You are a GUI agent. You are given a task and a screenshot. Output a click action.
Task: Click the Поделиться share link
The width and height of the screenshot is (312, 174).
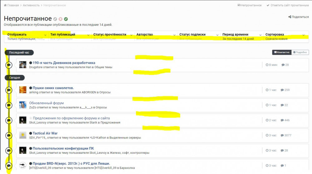(299, 17)
